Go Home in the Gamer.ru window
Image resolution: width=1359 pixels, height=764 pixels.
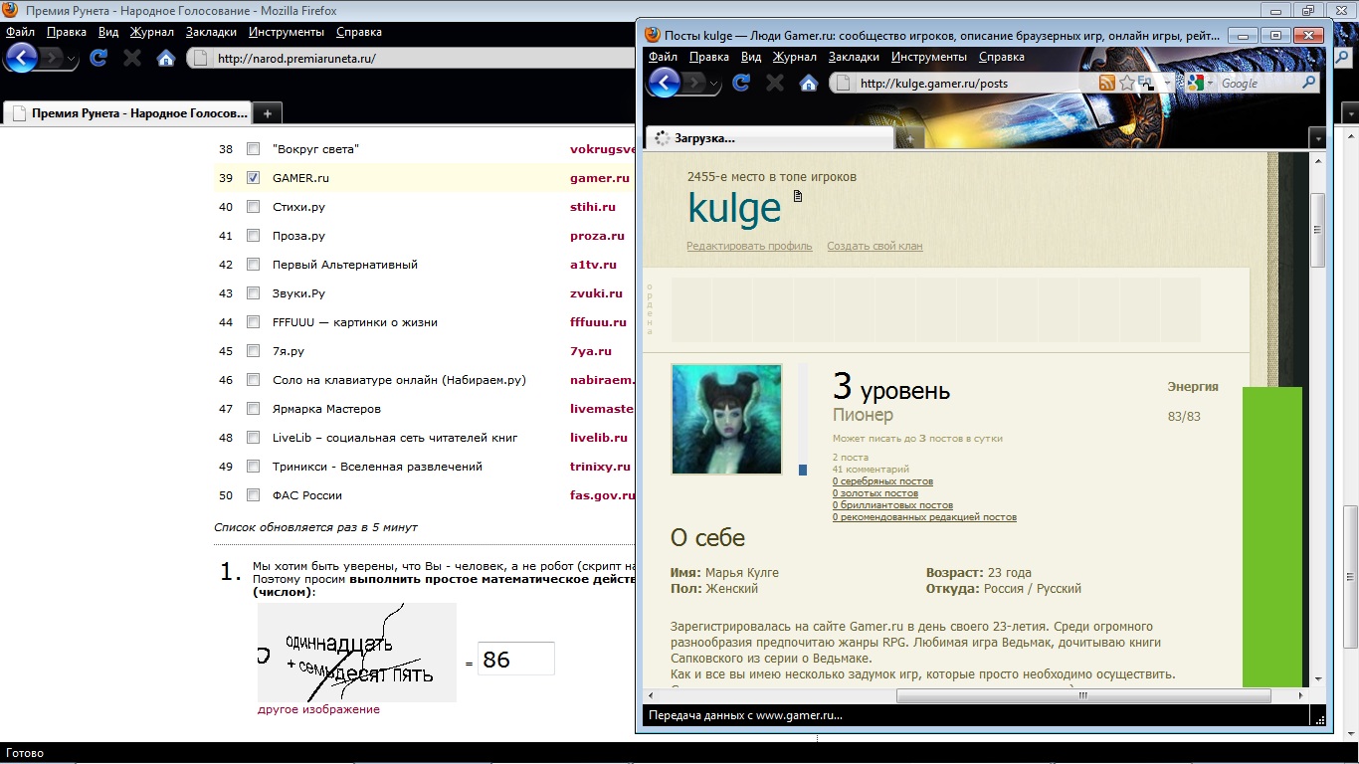pyautogui.click(x=809, y=84)
